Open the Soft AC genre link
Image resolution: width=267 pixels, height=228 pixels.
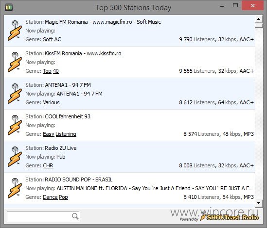click(x=52, y=39)
